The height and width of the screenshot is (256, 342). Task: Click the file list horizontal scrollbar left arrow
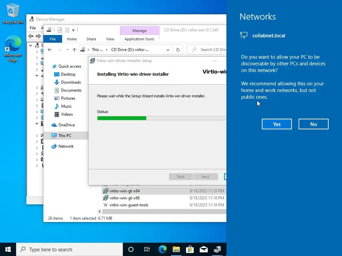tap(100, 212)
